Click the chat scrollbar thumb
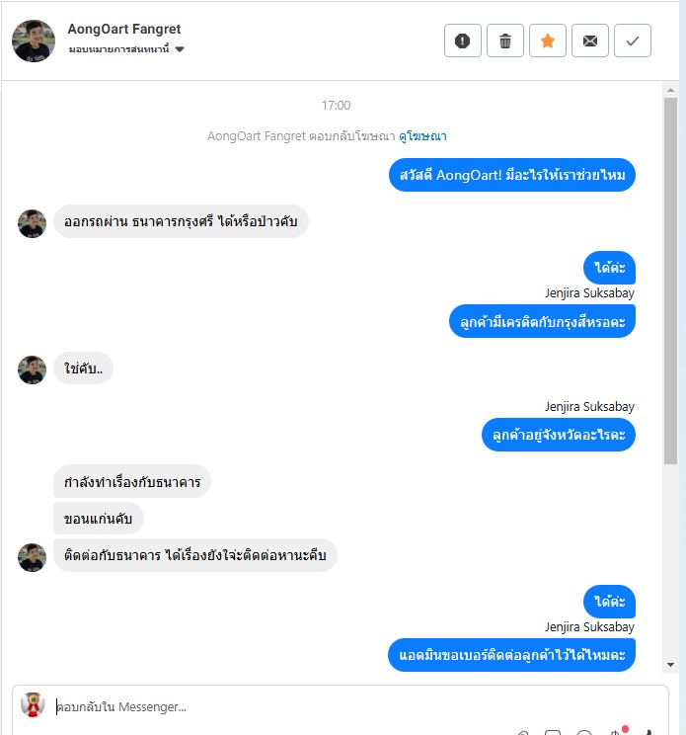Screen dimensions: 686x735 [x=670, y=282]
